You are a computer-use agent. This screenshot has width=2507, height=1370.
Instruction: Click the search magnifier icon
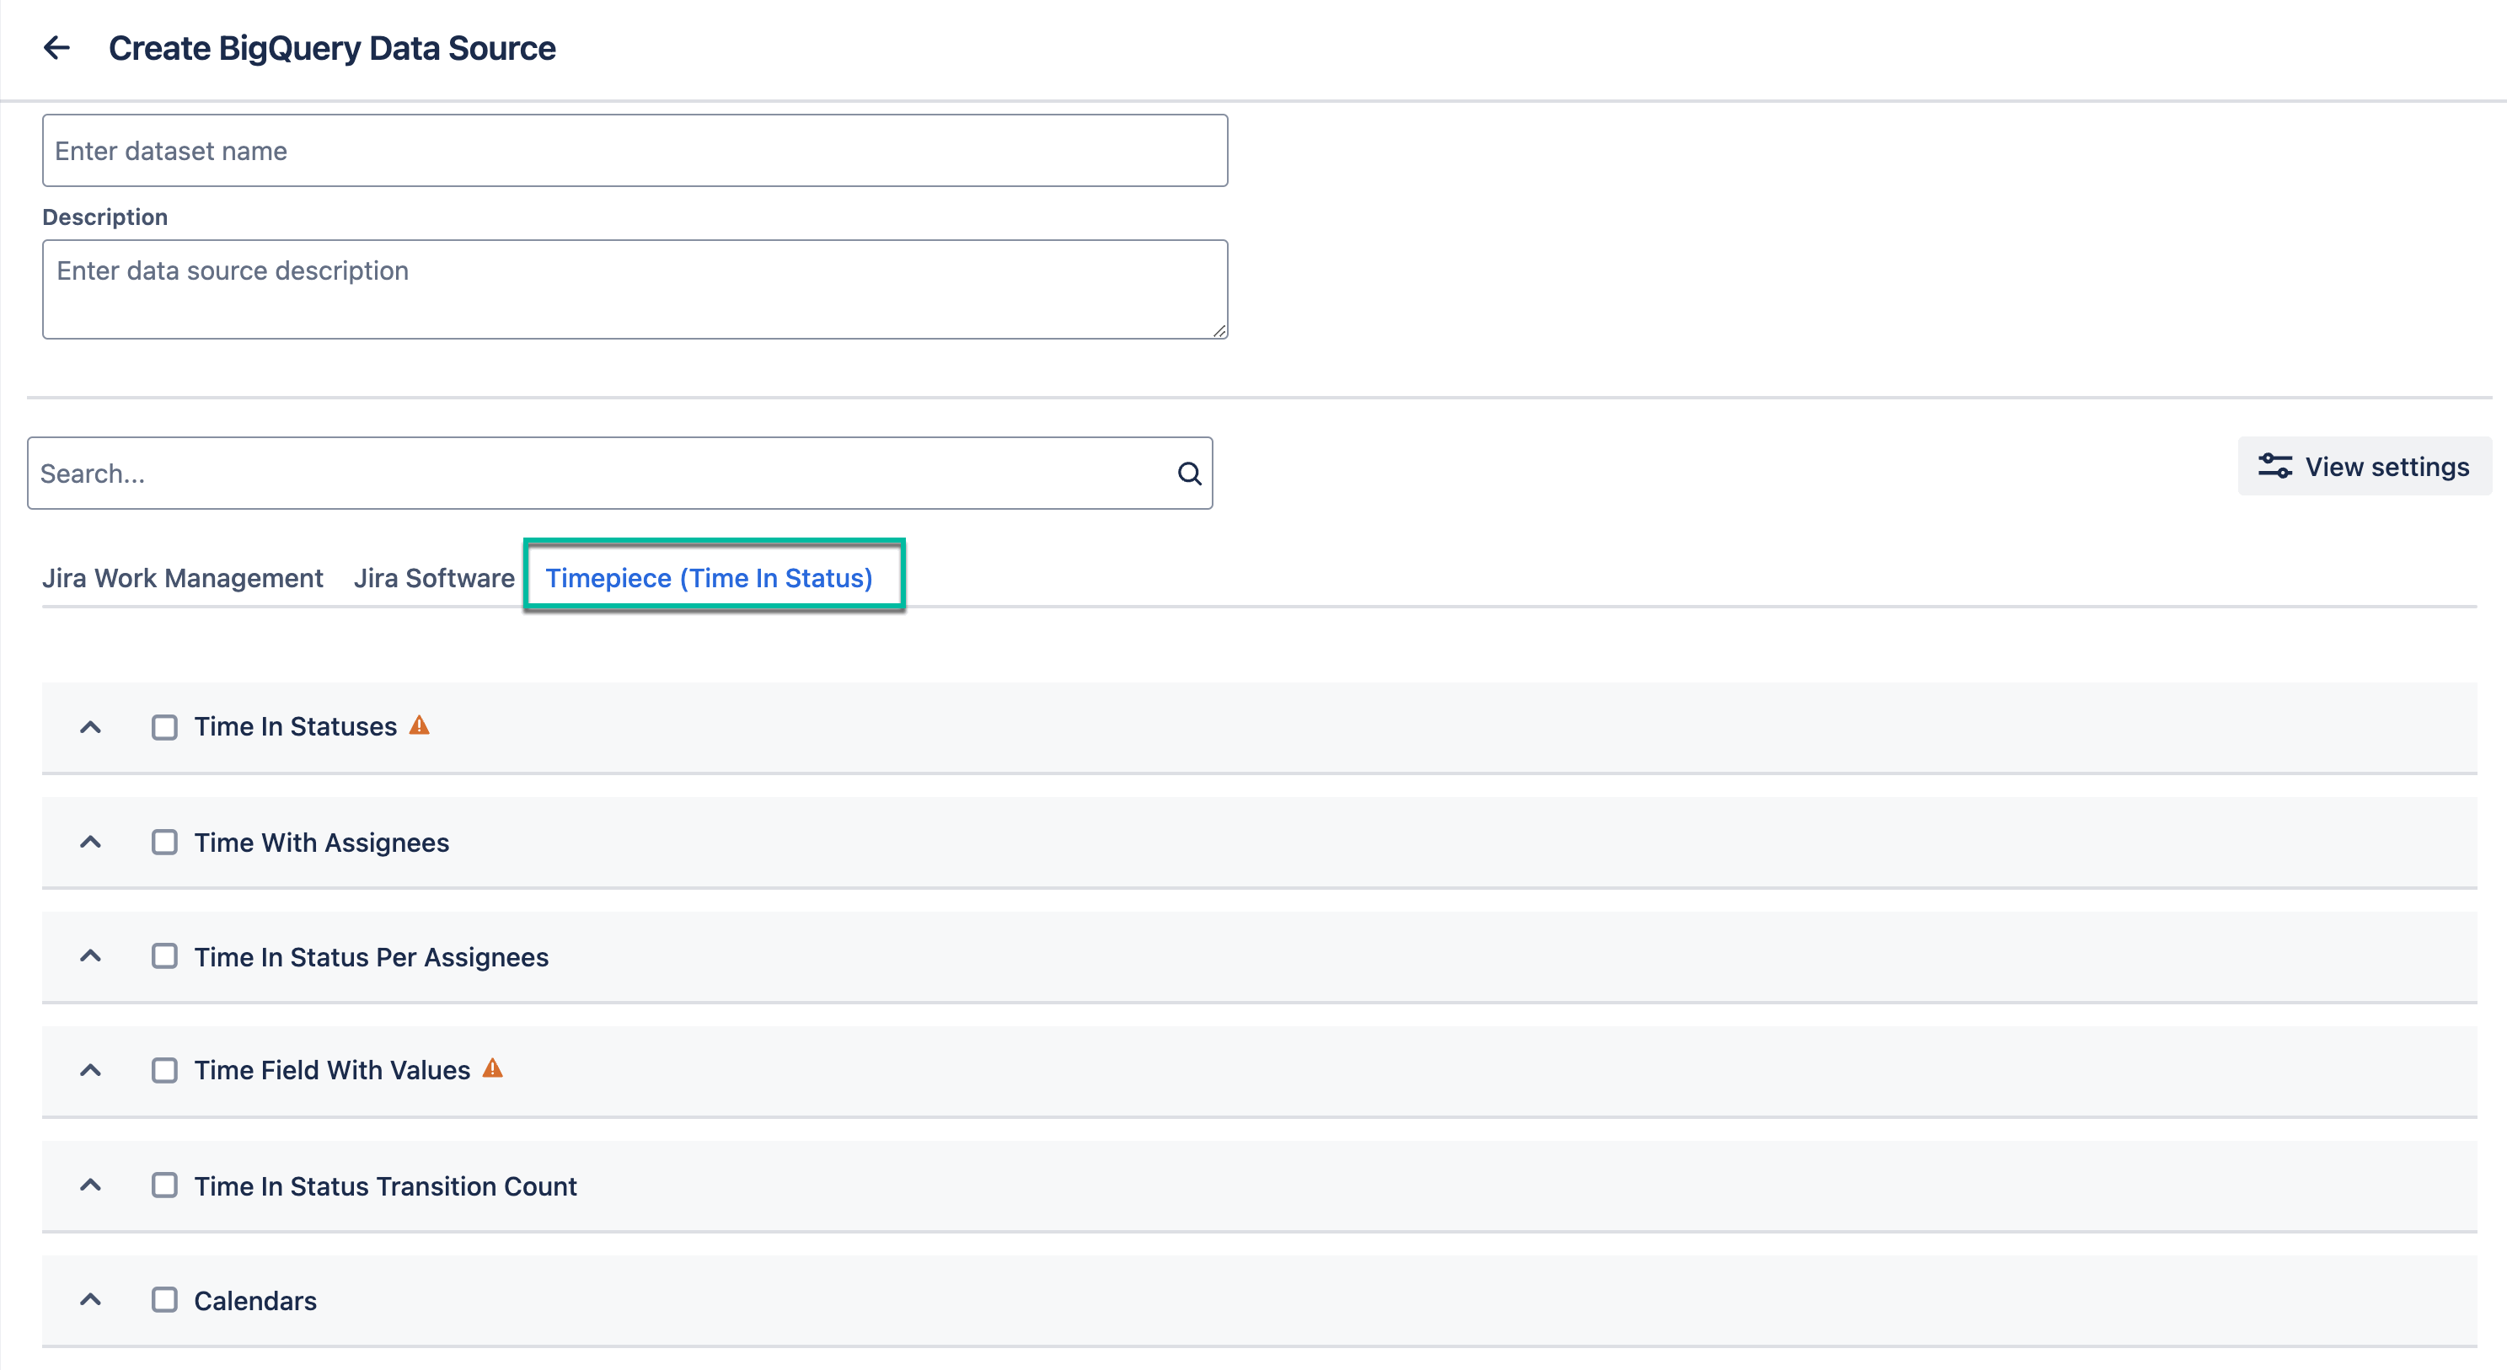point(1189,474)
